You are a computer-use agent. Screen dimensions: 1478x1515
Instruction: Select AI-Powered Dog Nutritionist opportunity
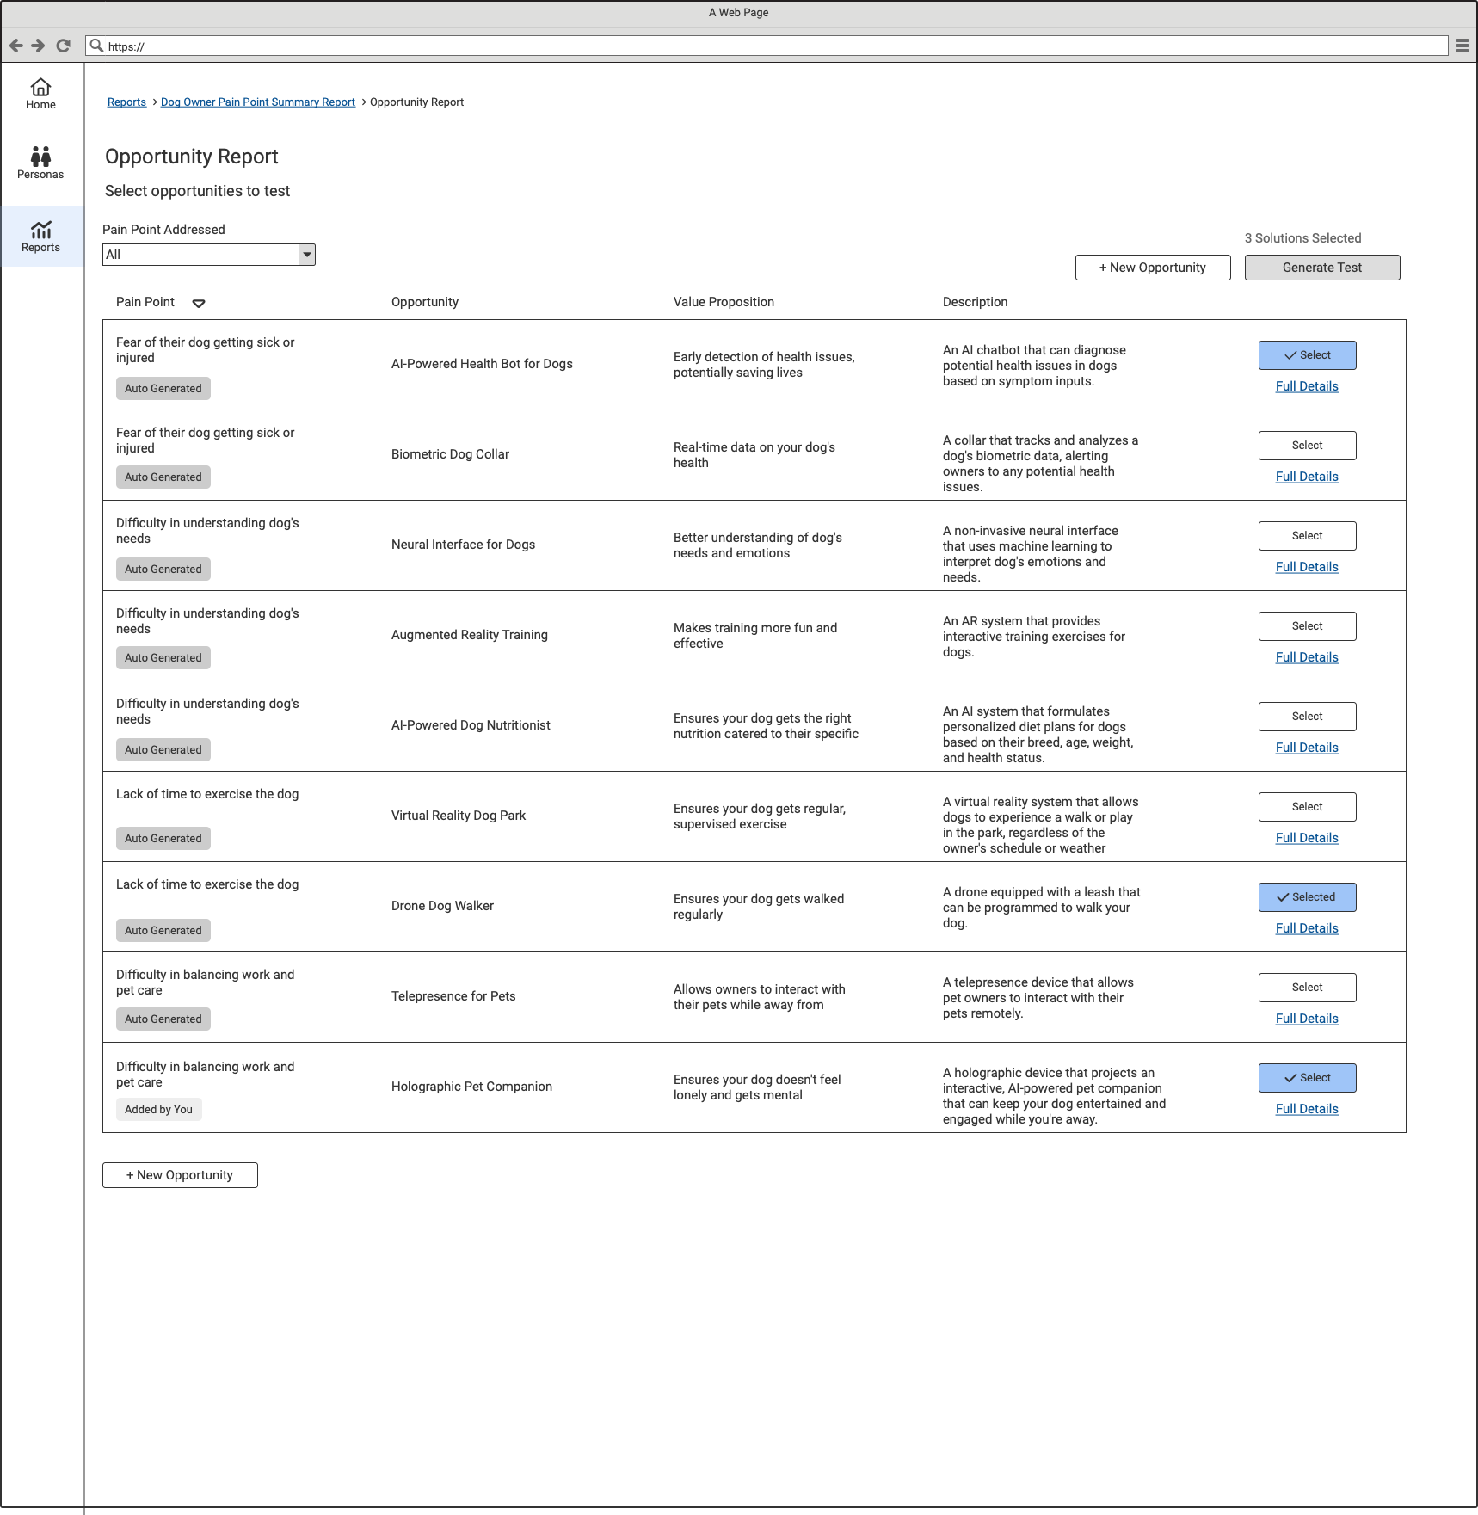coord(1308,717)
